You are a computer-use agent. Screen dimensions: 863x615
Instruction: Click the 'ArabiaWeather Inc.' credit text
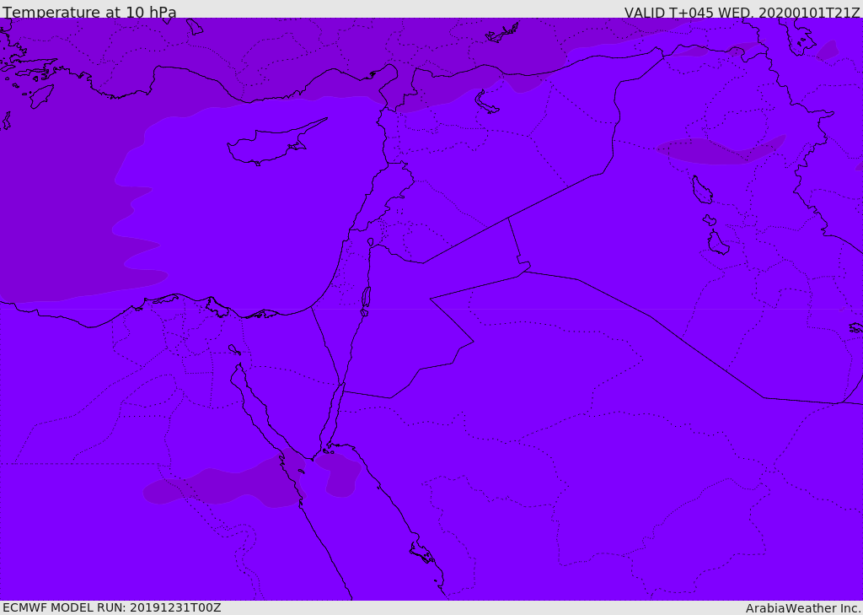(x=803, y=608)
